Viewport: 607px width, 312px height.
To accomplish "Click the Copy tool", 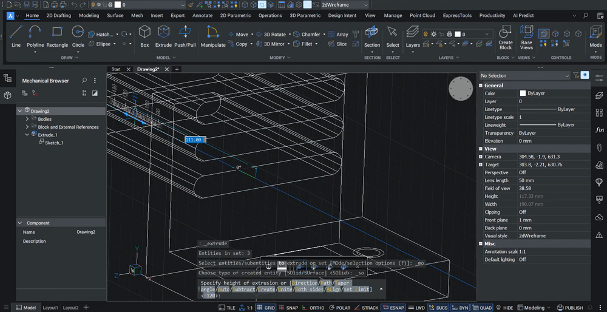I will point(238,44).
